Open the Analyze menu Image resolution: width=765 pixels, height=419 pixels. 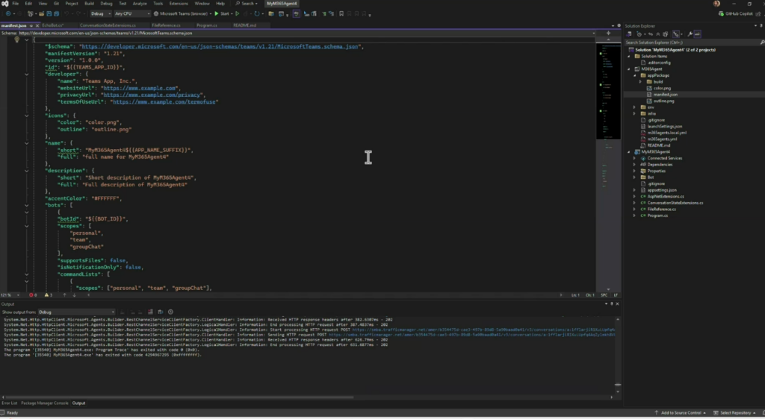140,4
